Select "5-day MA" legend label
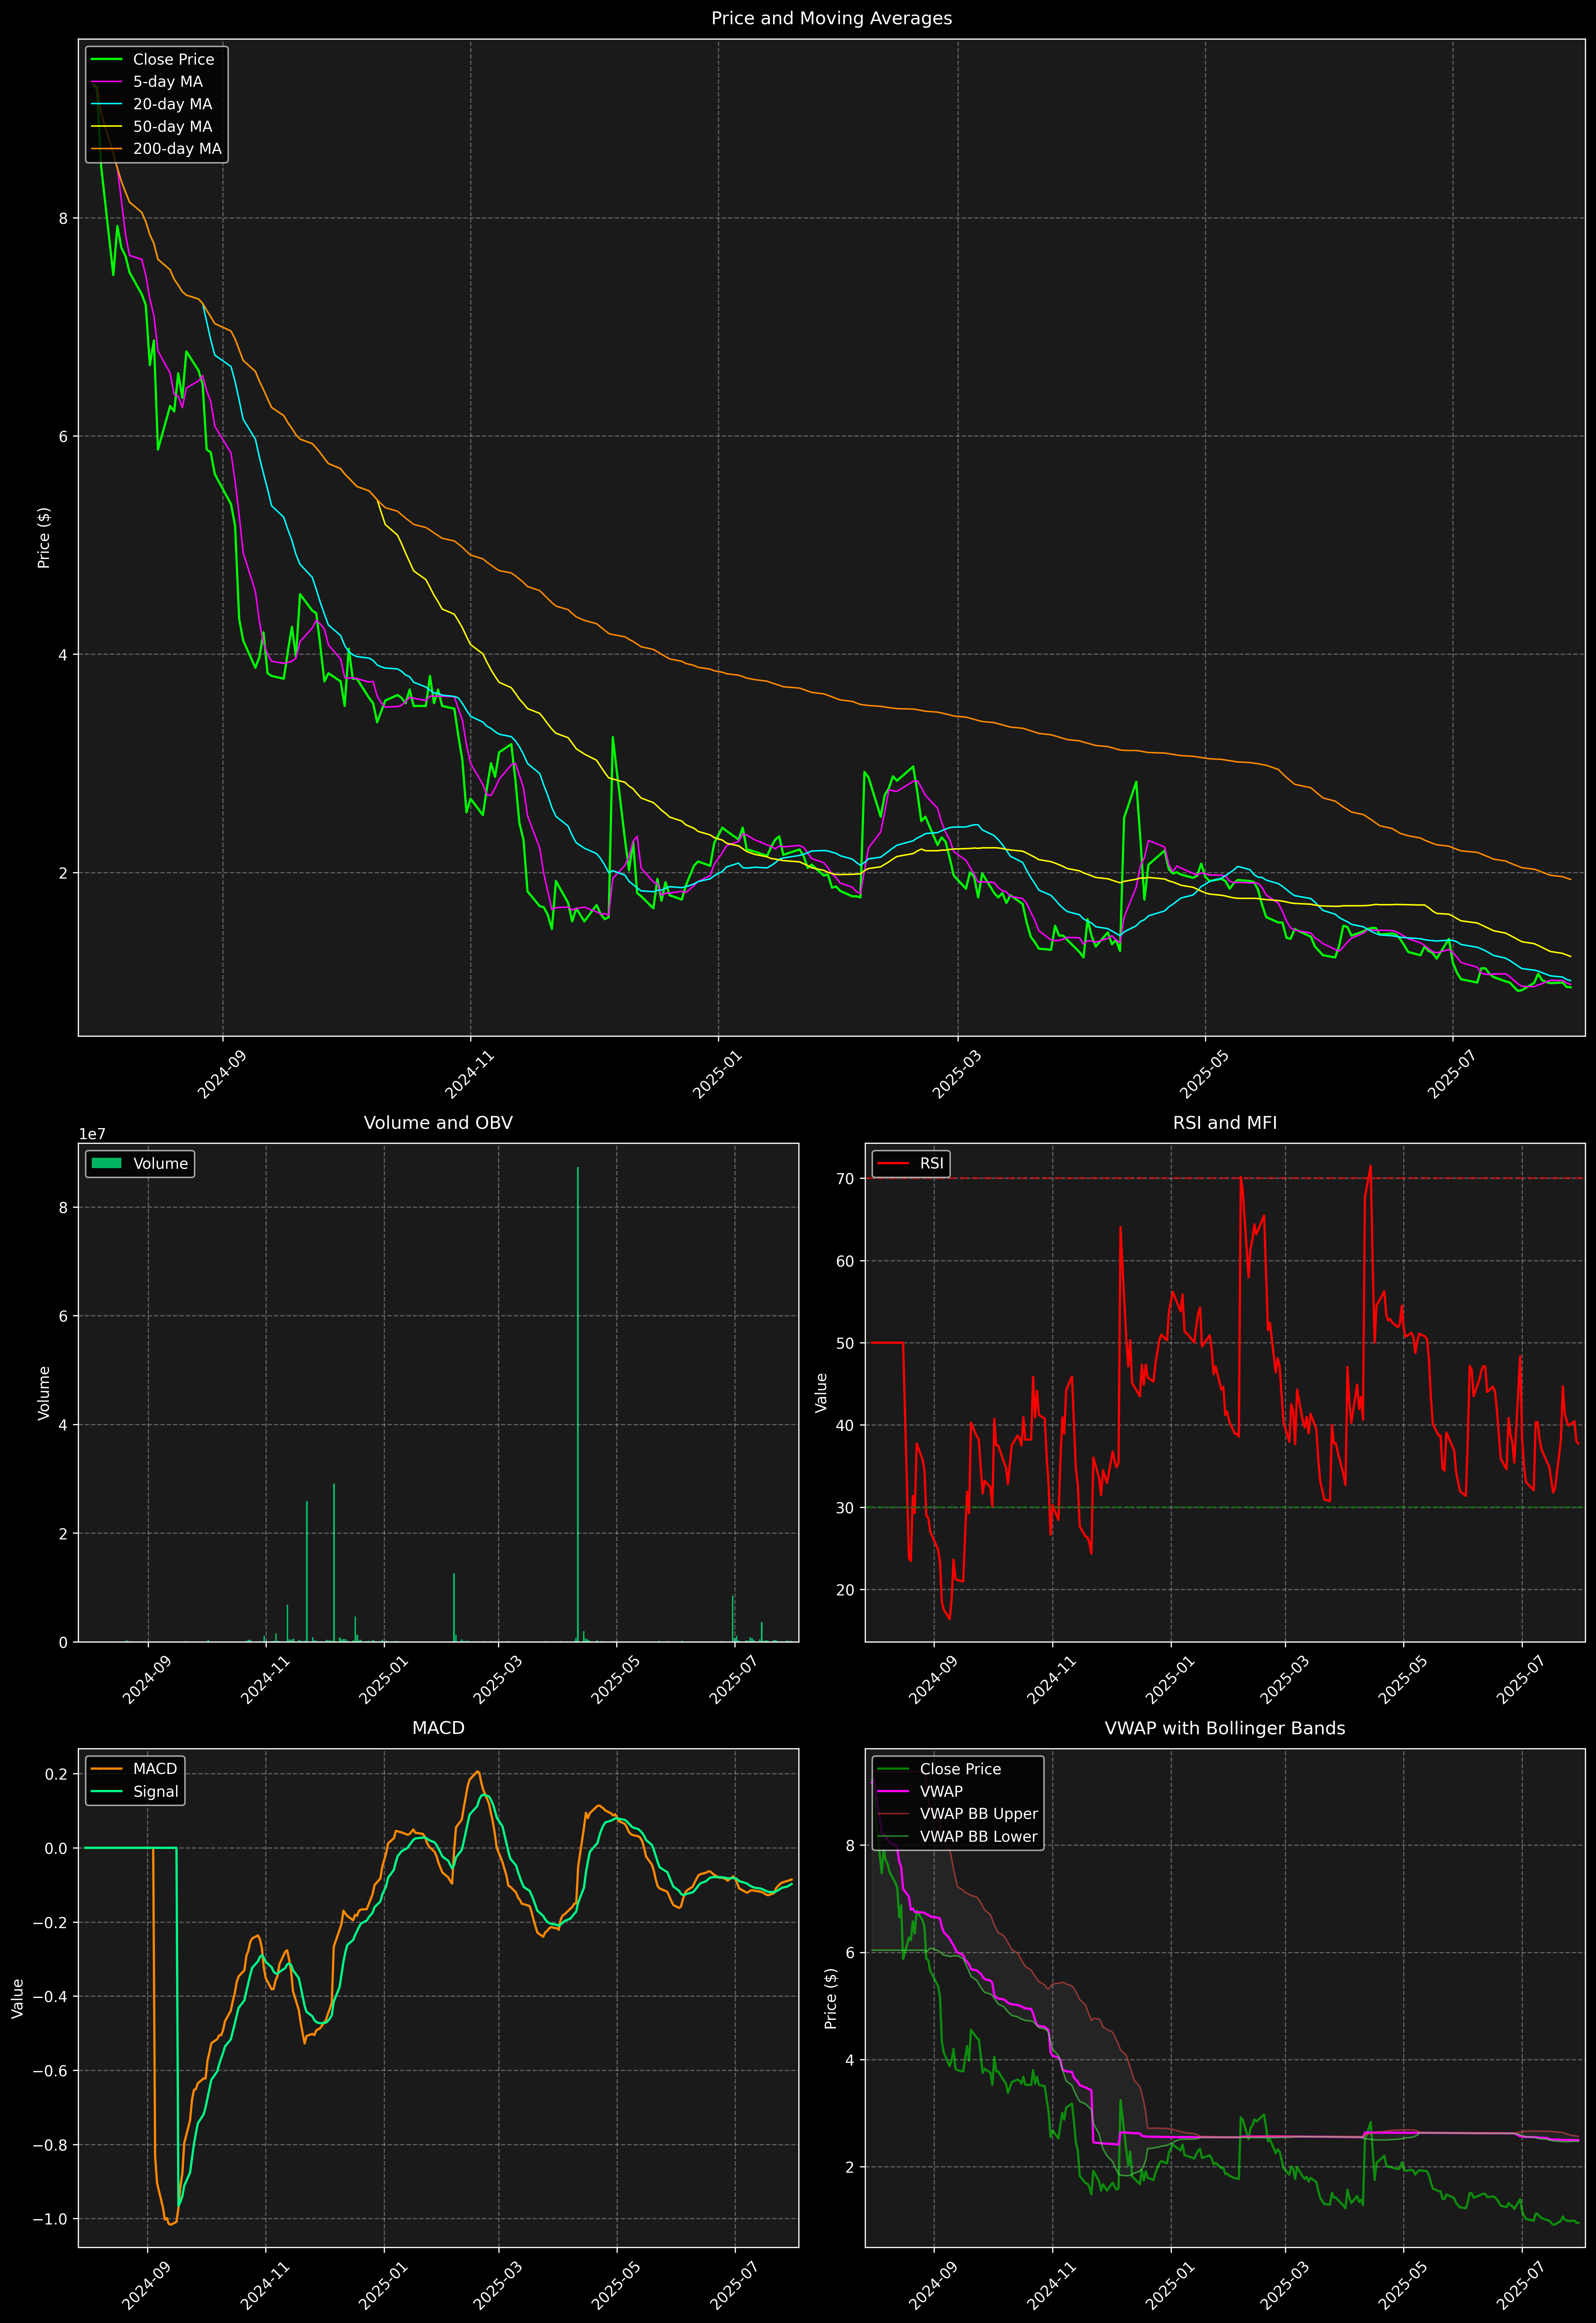Screen dimensions: 1596x2323 click(x=168, y=82)
